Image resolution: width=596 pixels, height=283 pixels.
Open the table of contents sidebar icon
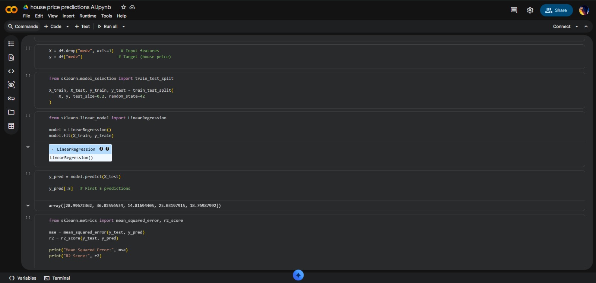[11, 44]
